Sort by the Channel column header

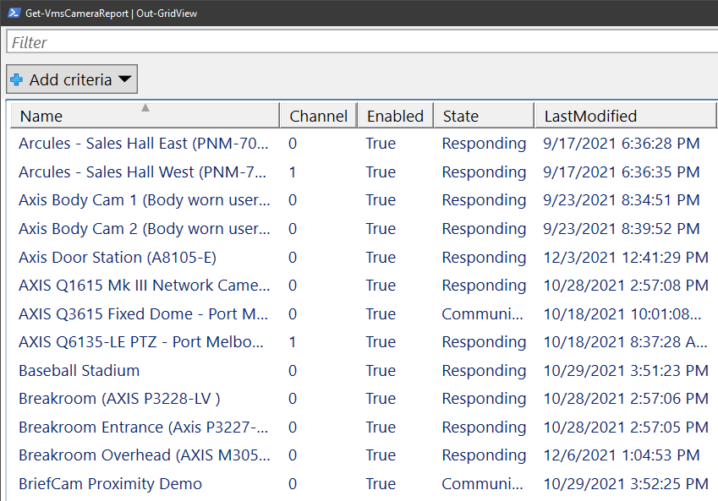(318, 116)
